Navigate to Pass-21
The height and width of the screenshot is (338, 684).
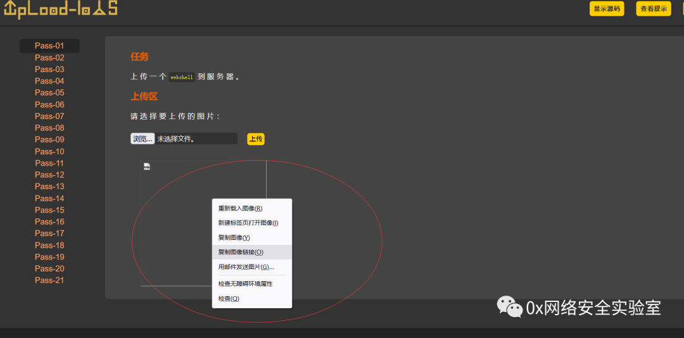[49, 280]
